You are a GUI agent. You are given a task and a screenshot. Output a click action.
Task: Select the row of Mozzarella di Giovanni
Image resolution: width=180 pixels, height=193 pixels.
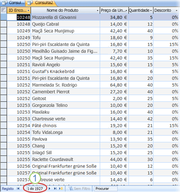4,17
